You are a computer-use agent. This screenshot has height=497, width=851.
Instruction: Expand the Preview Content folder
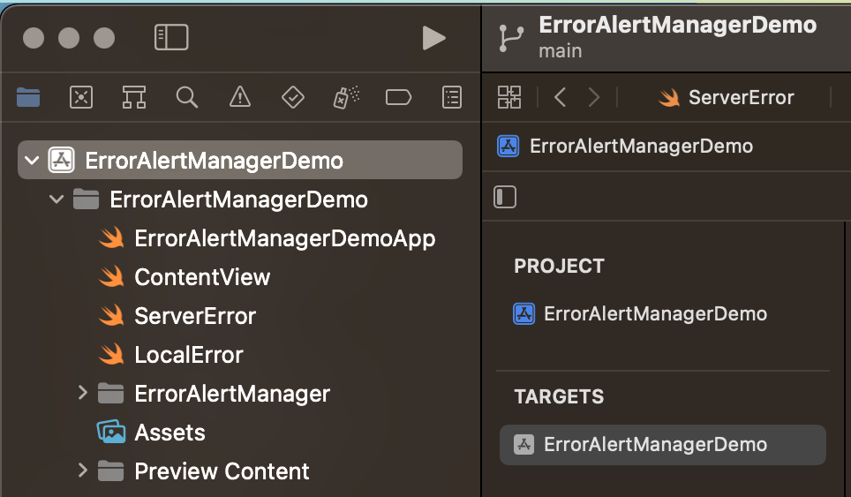tap(83, 471)
